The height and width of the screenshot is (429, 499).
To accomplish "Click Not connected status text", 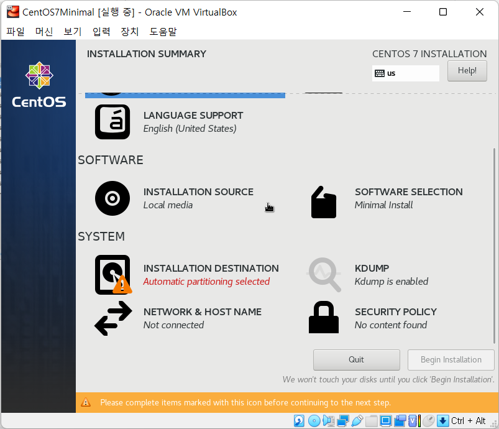I will 173,325.
